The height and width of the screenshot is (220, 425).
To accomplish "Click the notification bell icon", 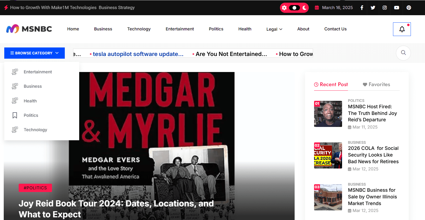I will point(402,29).
